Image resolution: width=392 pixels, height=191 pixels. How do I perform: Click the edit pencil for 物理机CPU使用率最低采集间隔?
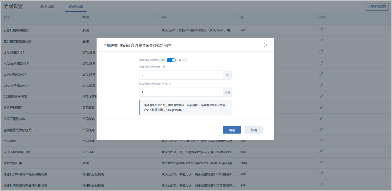[321, 174]
